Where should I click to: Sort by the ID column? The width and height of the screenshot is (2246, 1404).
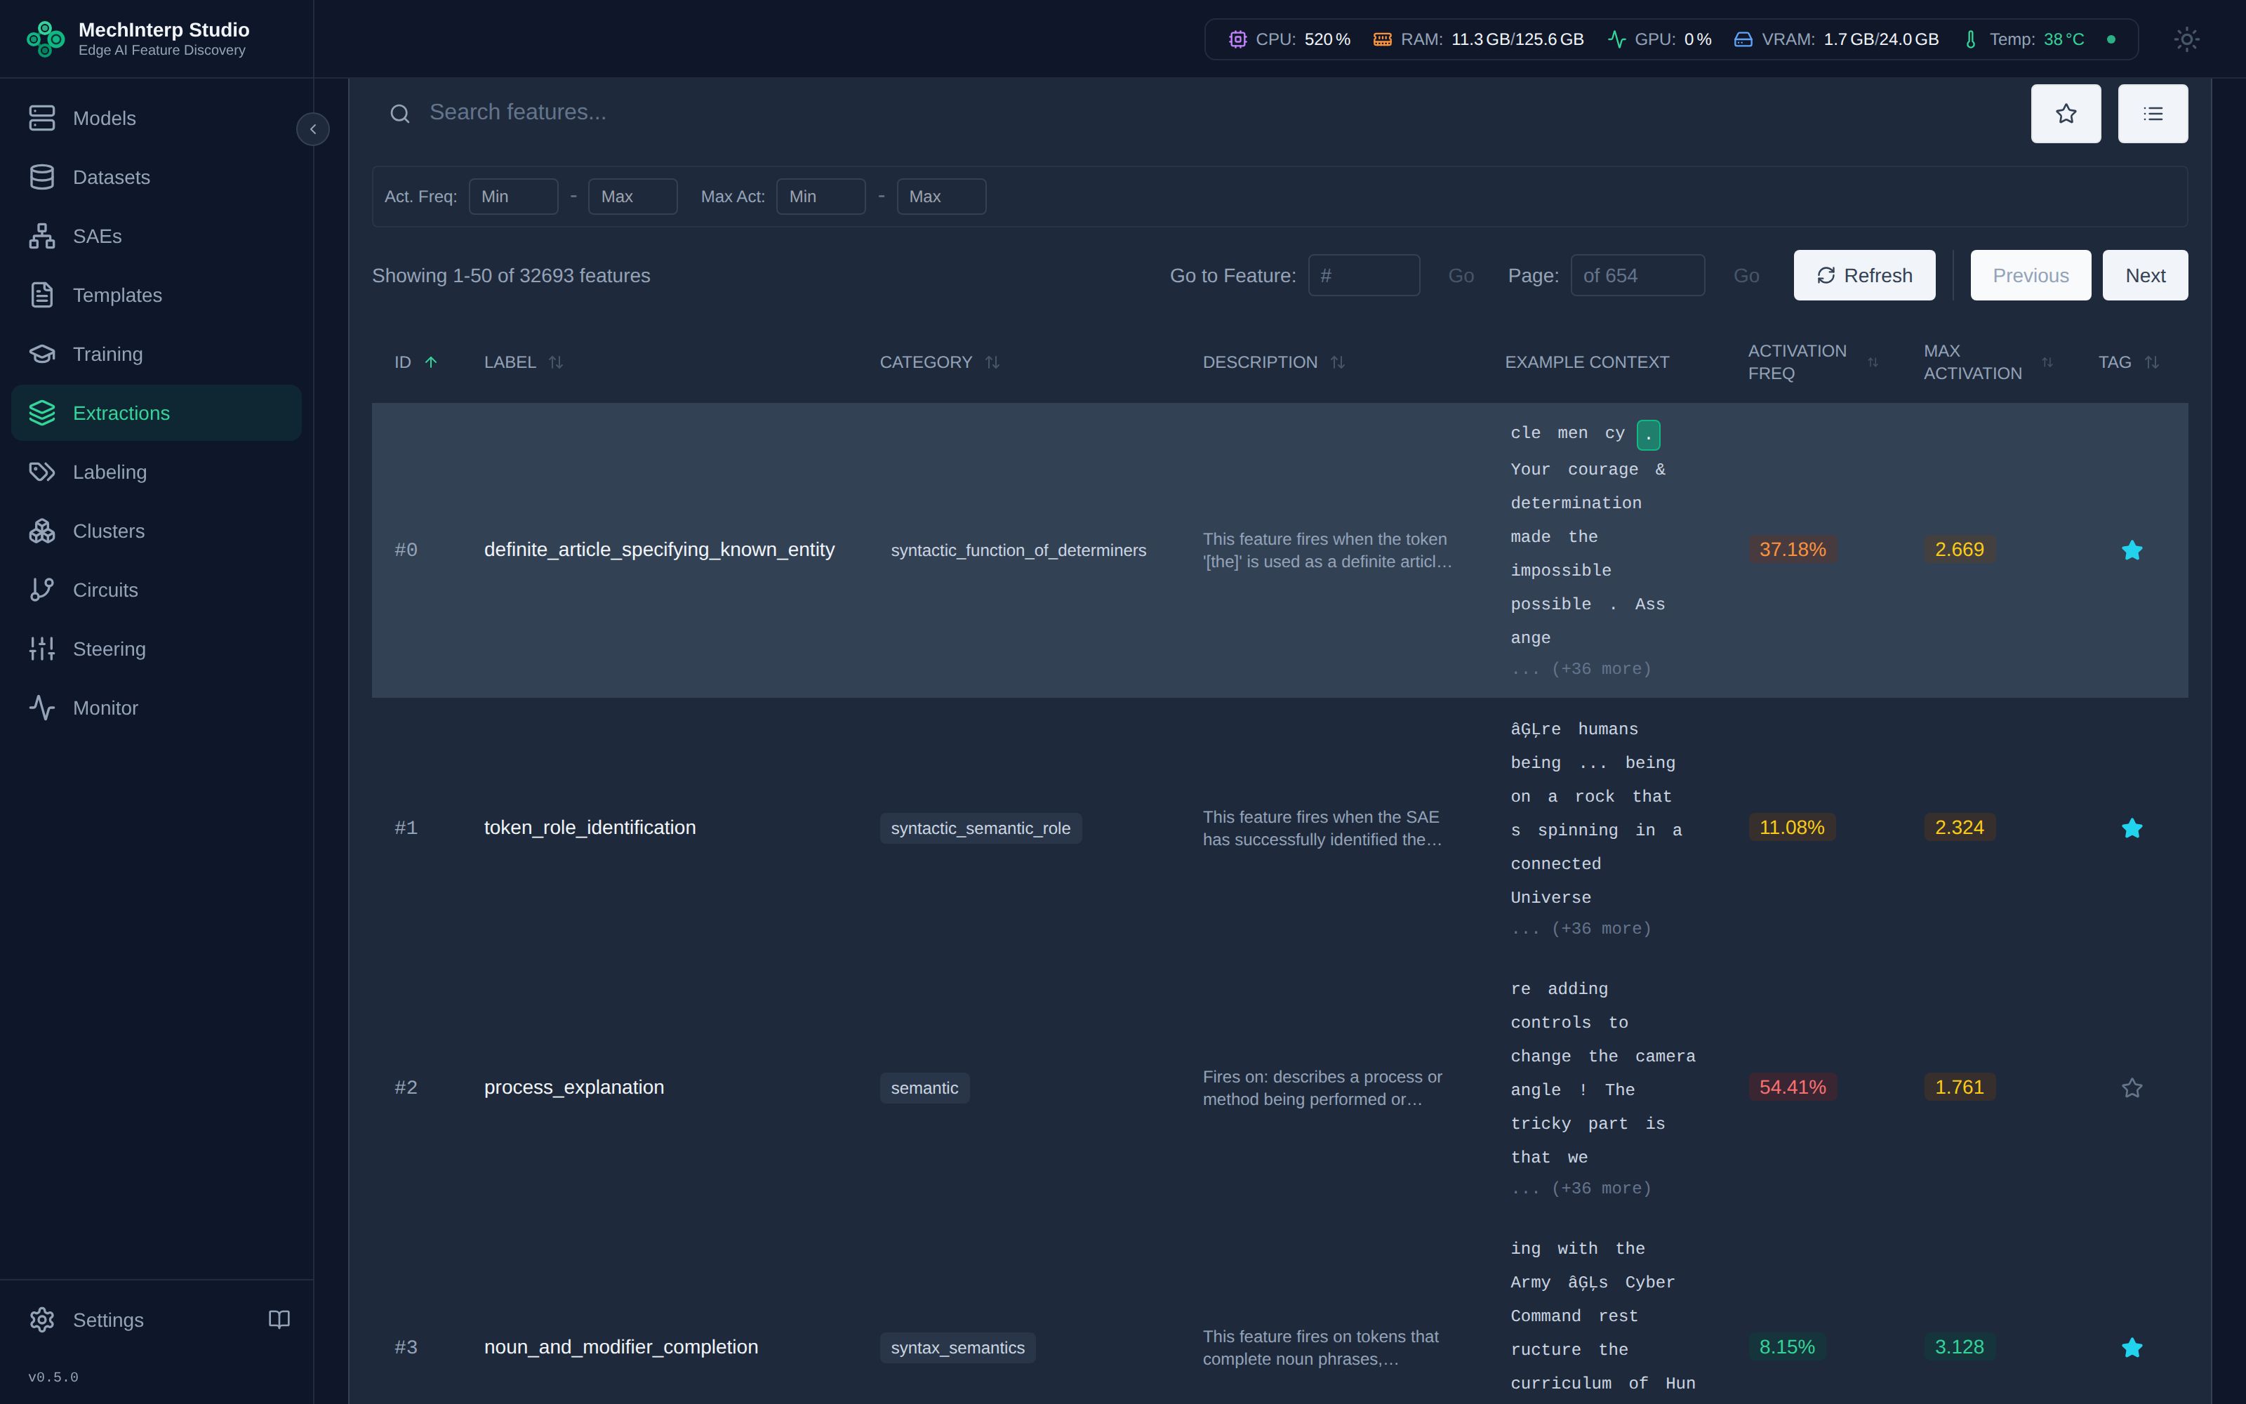tap(416, 362)
